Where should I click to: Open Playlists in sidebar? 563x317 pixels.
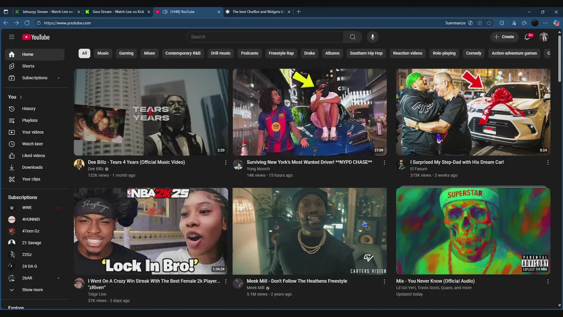click(x=35, y=121)
